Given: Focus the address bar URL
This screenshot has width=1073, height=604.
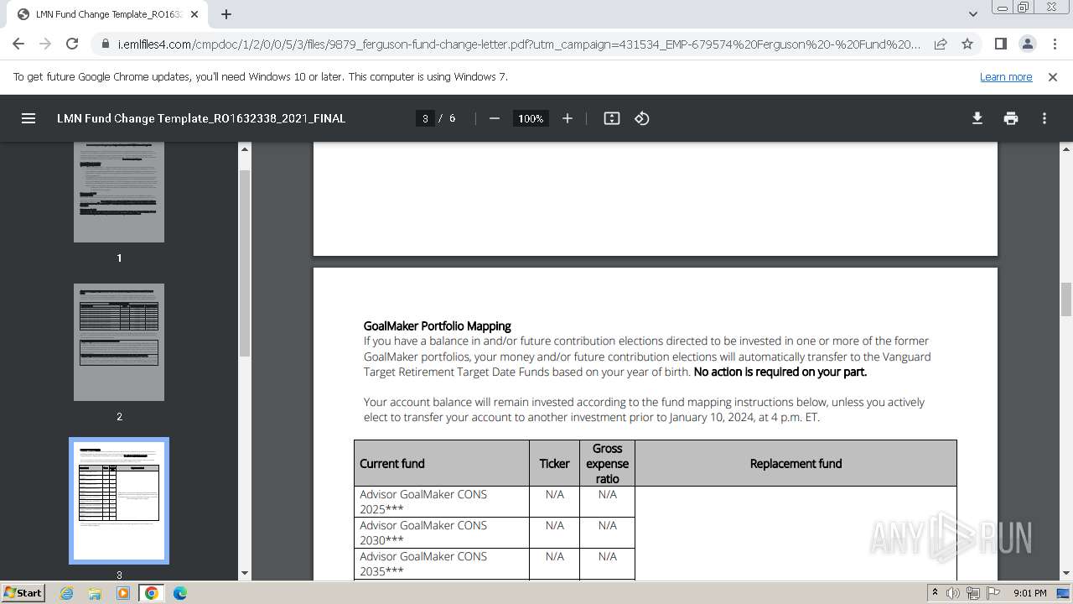Looking at the screenshot, I should click(x=519, y=44).
